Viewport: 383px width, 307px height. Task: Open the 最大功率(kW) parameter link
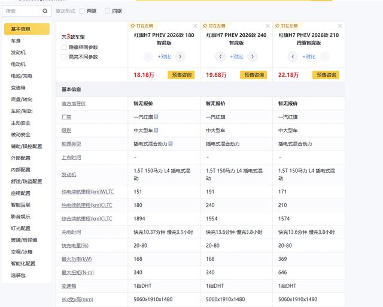coord(77,259)
